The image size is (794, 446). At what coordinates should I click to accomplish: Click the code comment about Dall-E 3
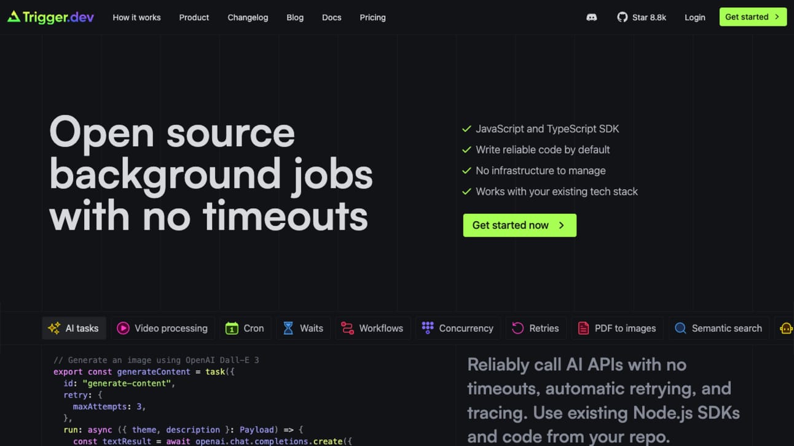tap(156, 360)
